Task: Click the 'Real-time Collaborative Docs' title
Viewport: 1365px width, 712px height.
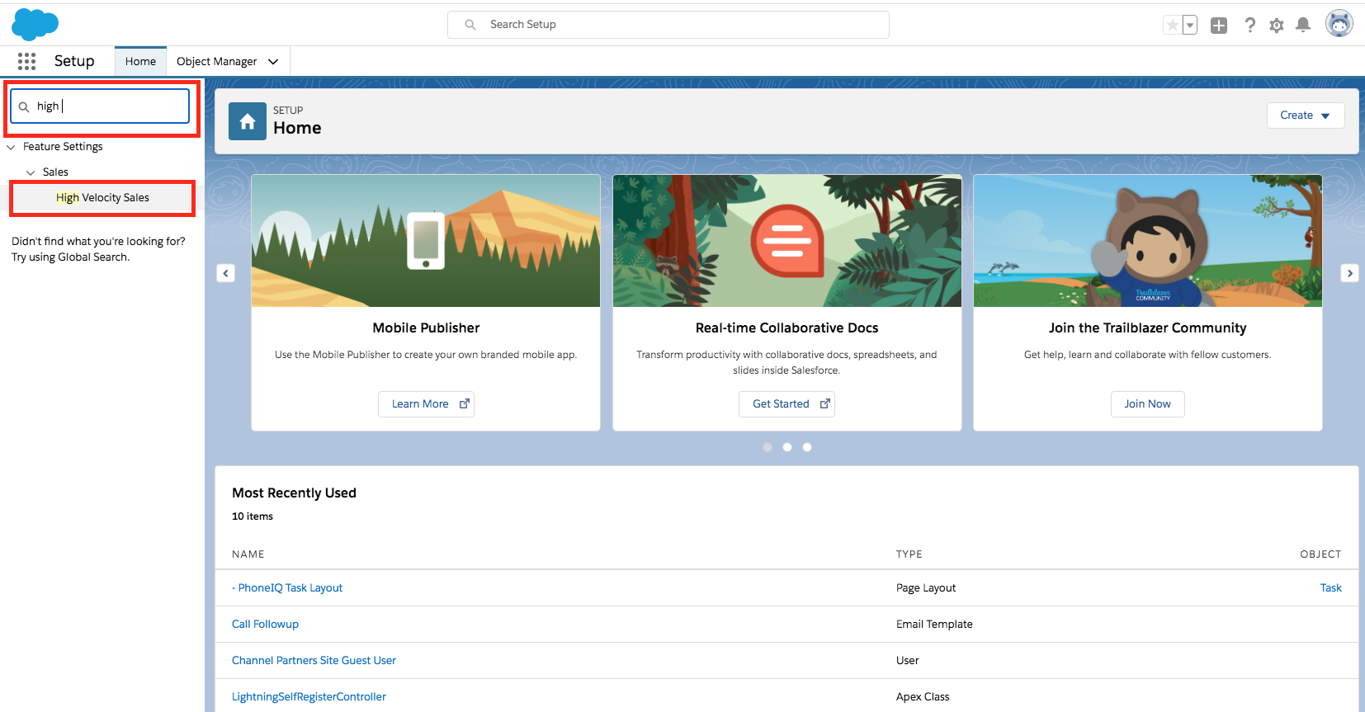Action: [x=786, y=328]
